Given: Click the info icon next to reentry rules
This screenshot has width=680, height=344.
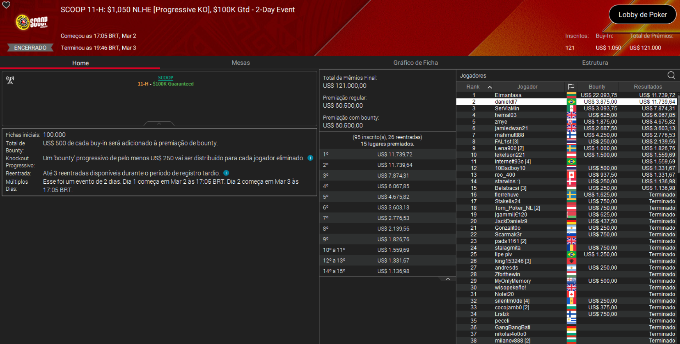Looking at the screenshot, I should (x=226, y=173).
